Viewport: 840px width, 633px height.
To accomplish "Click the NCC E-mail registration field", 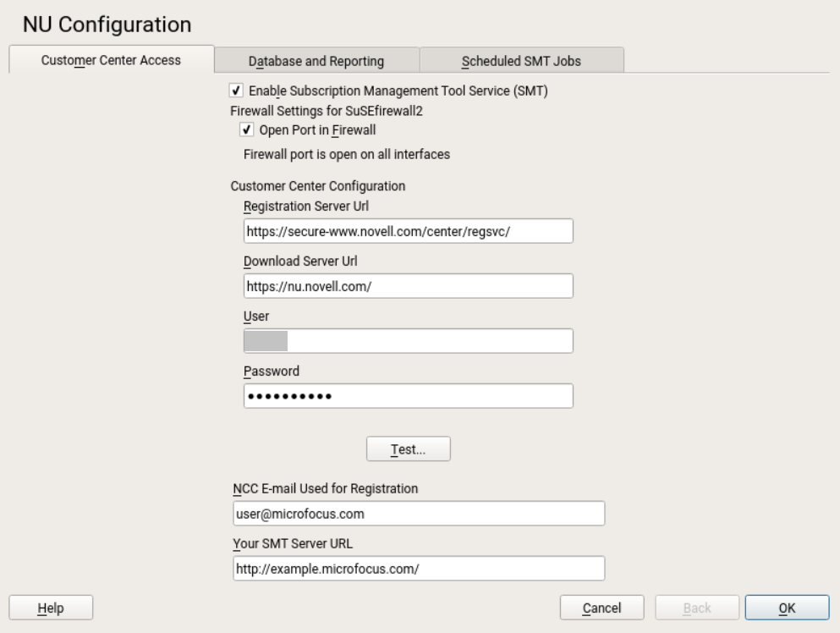I will tap(418, 514).
